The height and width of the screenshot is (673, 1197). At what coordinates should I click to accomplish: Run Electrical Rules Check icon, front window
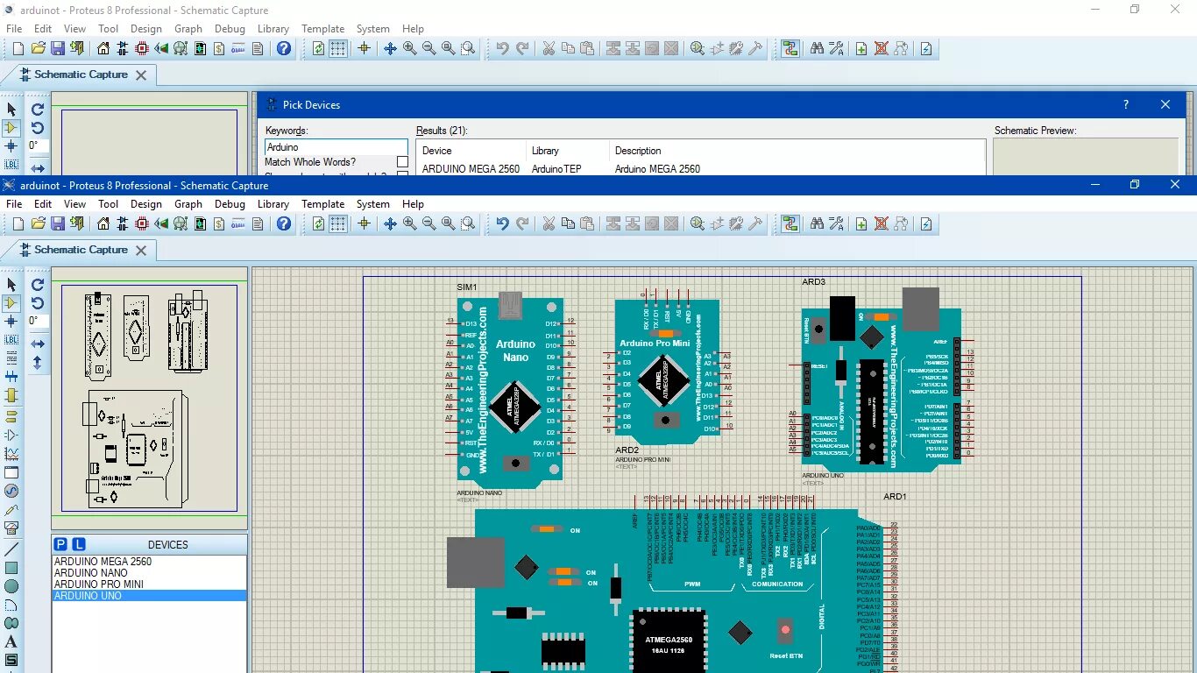(926, 224)
